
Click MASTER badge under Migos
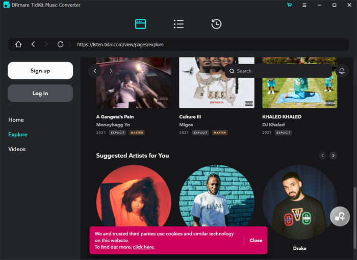tap(220, 133)
